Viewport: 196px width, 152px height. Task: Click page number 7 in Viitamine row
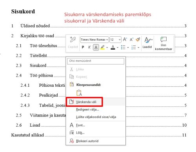coord(185,115)
